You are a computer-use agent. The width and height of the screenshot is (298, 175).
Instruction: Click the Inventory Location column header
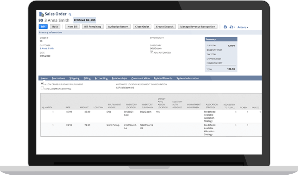[x=131, y=106]
